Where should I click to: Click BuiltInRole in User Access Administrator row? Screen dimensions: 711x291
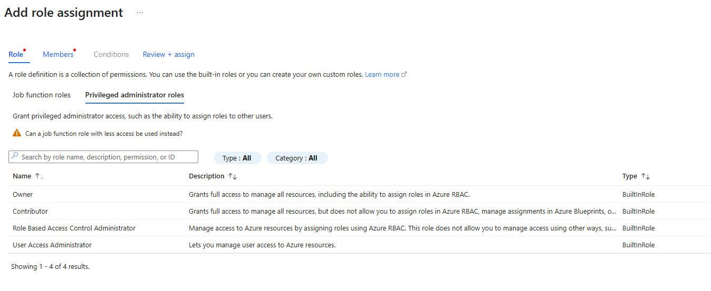[x=638, y=245]
